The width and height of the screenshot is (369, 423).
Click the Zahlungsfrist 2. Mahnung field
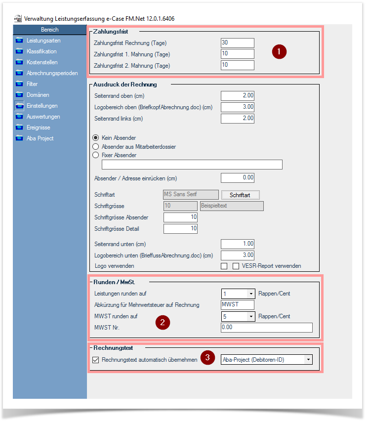point(238,65)
